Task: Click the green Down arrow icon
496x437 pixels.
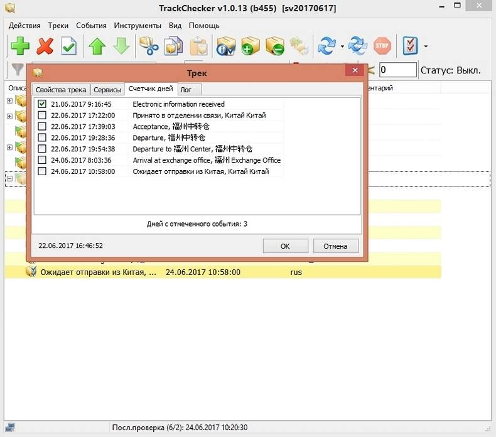Action: click(x=121, y=46)
